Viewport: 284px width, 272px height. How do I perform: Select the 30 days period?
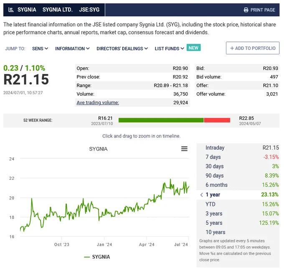pyautogui.click(x=238, y=166)
